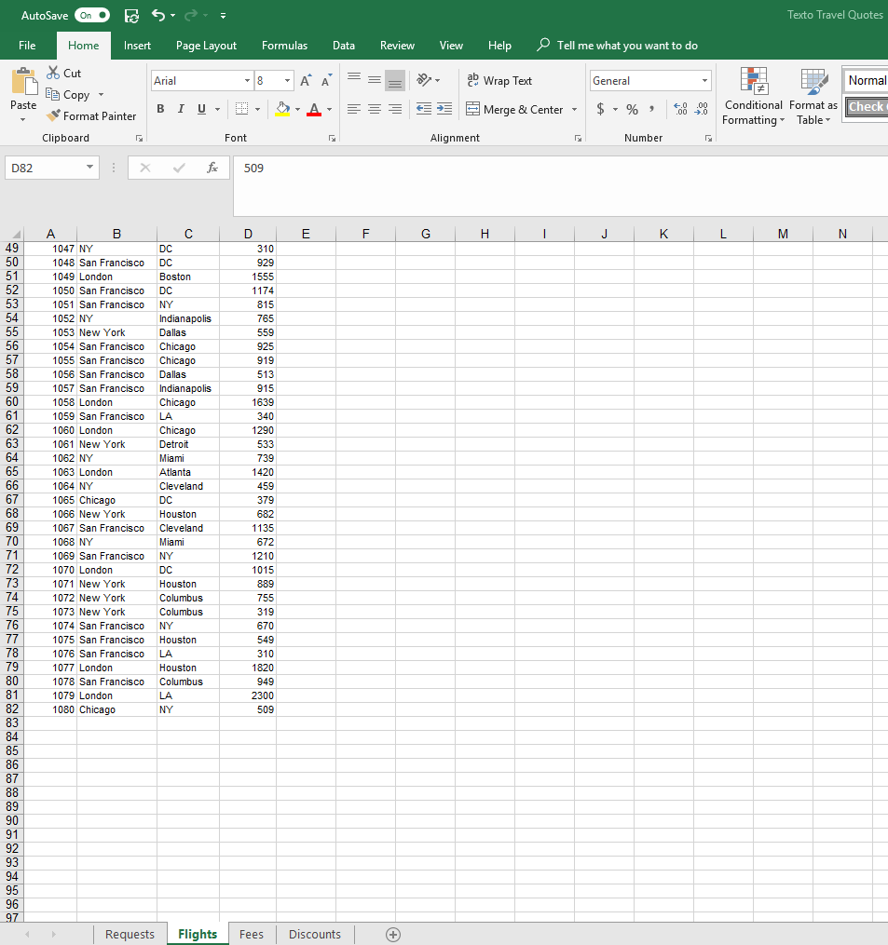Image resolution: width=888 pixels, height=945 pixels.
Task: Click the Copy icon
Action: [x=53, y=94]
